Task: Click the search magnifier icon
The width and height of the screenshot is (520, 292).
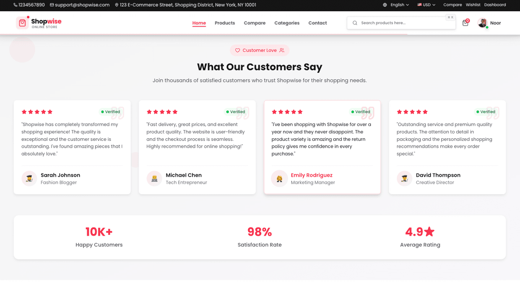Action: click(x=355, y=23)
